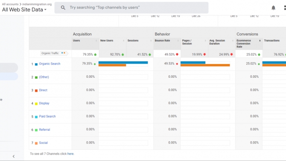Click the Organic Traffic segment tag
The width and height of the screenshot is (286, 161).
click(x=54, y=53)
